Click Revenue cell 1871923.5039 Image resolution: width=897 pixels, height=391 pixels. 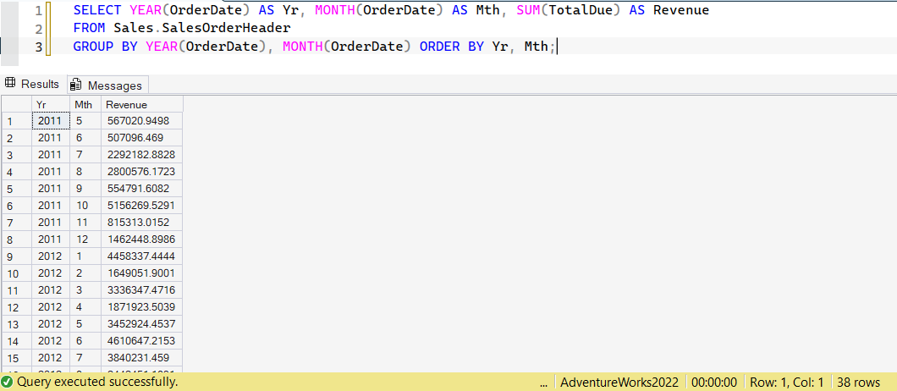point(142,307)
